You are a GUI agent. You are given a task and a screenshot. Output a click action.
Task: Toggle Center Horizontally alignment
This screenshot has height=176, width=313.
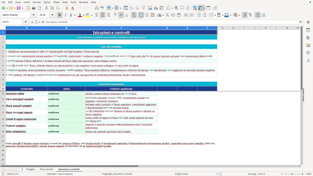click(103, 15)
